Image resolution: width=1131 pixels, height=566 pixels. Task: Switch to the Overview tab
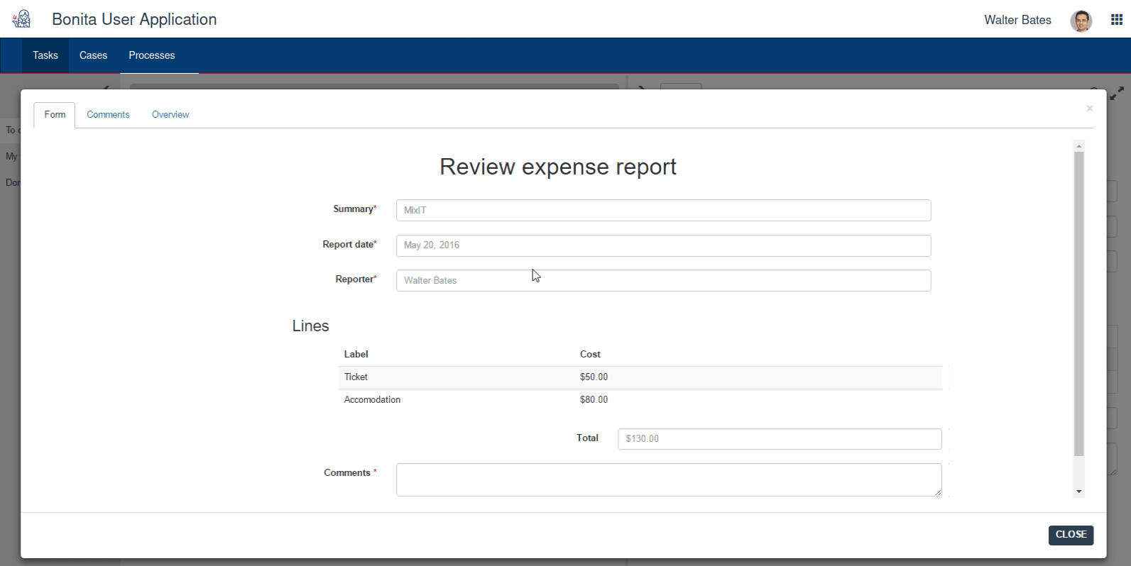click(170, 115)
